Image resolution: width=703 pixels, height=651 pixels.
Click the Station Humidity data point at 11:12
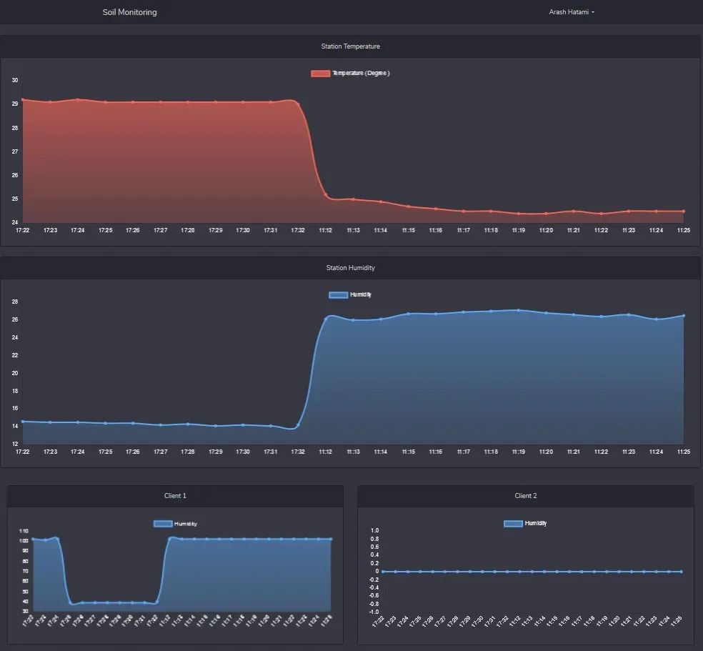coord(326,318)
